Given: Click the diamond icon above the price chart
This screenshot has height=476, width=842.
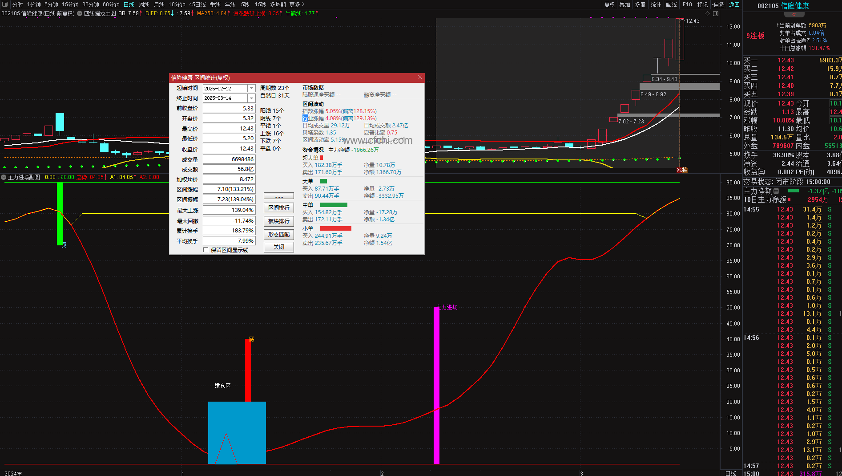Looking at the screenshot, I should coord(707,13).
